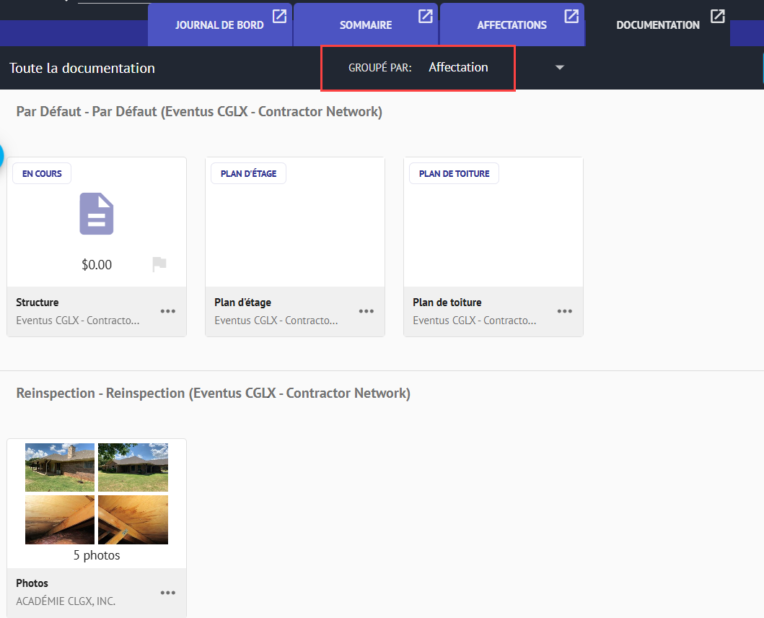Open the three-dot menu for Photos
764x618 pixels.
coord(168,593)
